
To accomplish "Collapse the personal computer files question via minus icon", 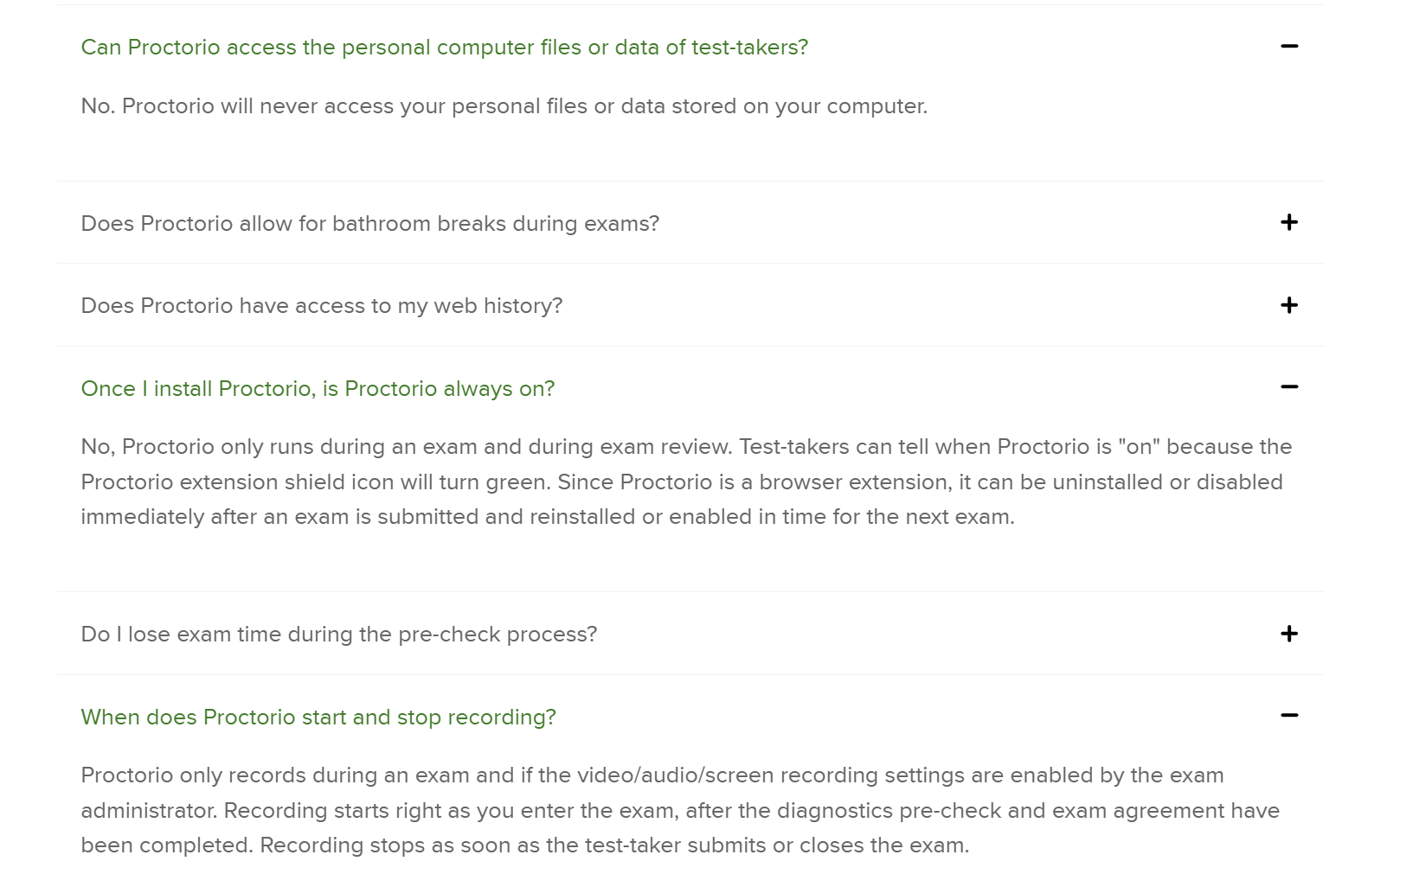I will [1288, 47].
